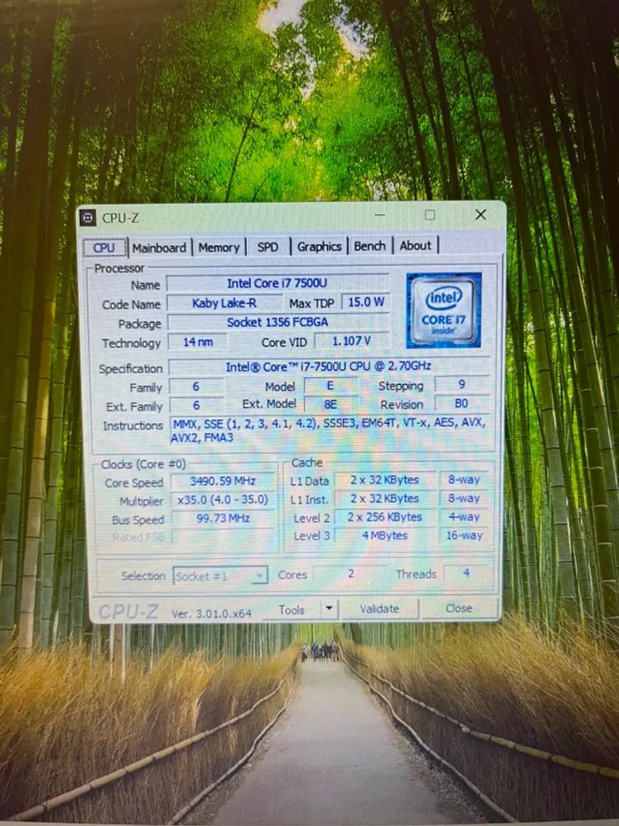Click the CPU-Z logo text at bottom
Image resolution: width=619 pixels, height=826 pixels.
coord(128,612)
